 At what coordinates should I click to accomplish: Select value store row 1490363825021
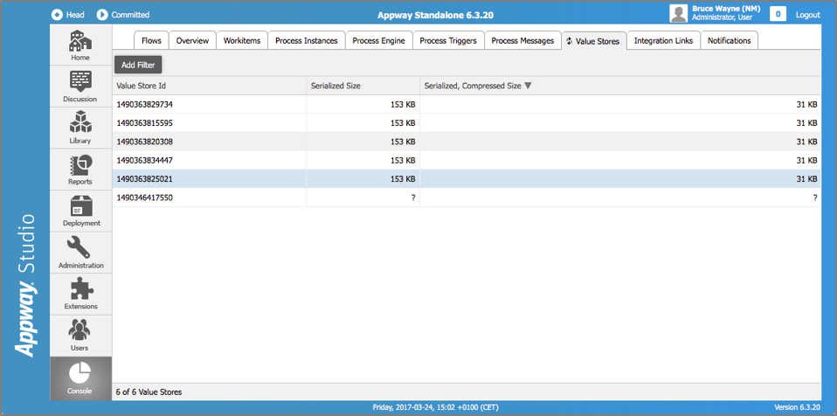pyautogui.click(x=467, y=179)
